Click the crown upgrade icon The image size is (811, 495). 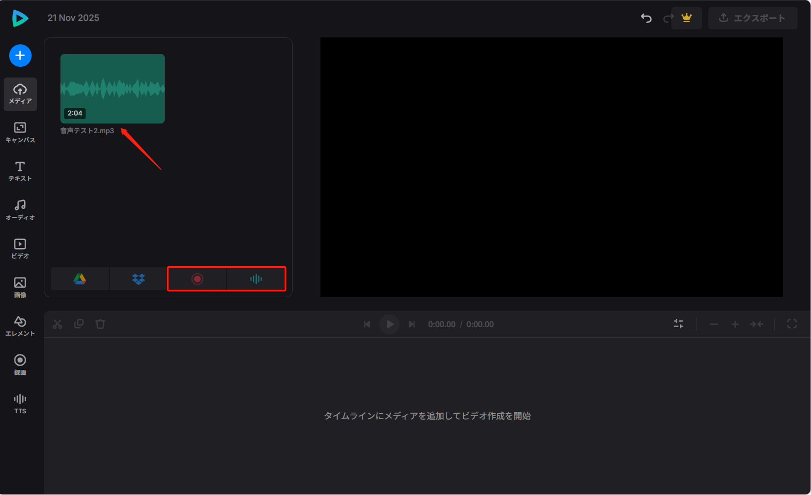click(x=686, y=18)
